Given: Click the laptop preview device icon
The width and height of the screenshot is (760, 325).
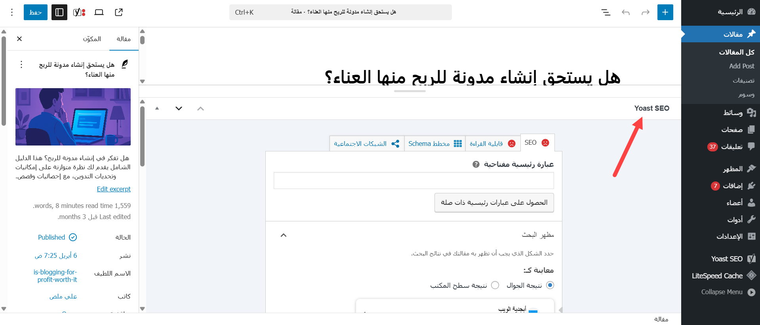Looking at the screenshot, I should click(x=99, y=12).
